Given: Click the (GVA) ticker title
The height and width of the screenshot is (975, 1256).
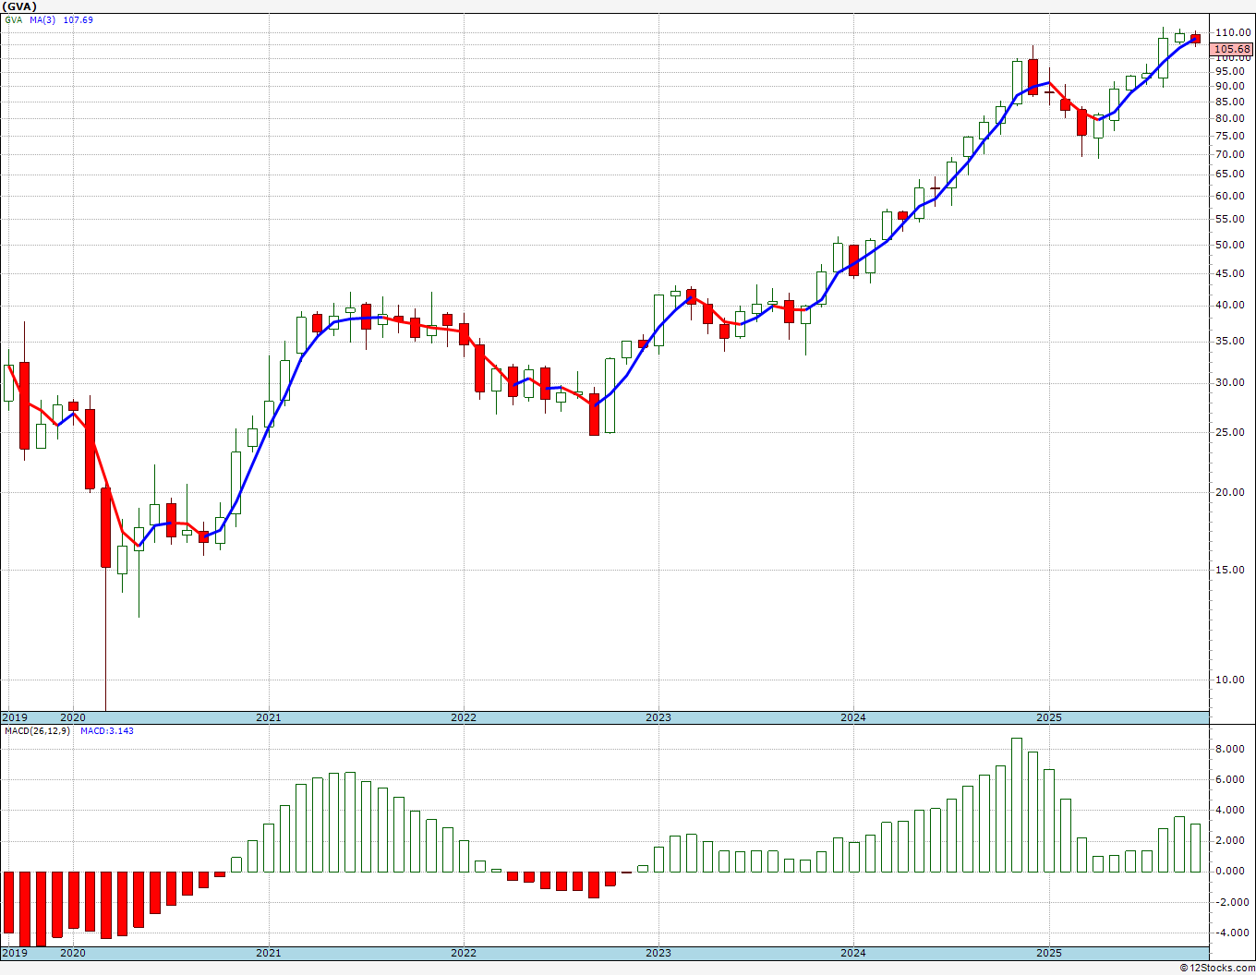Looking at the screenshot, I should pyautogui.click(x=19, y=6).
